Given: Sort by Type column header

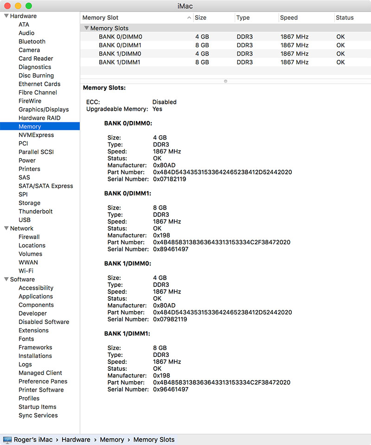Looking at the screenshot, I should (256, 18).
